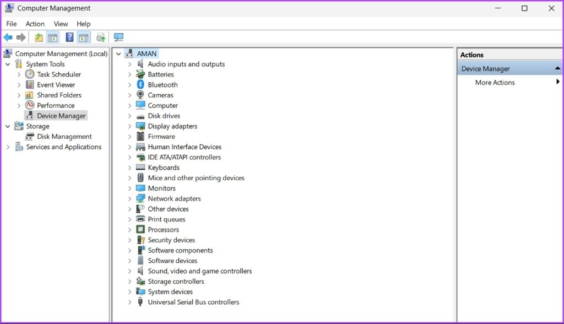Image resolution: width=564 pixels, height=324 pixels.
Task: Click the Up one level folder icon
Action: (39, 37)
